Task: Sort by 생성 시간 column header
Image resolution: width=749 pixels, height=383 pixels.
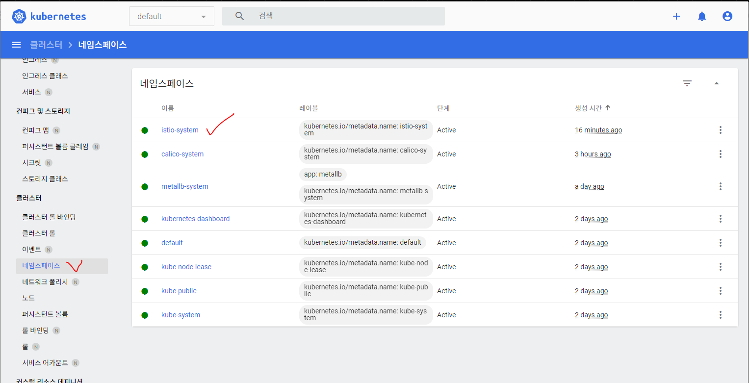Action: [593, 108]
